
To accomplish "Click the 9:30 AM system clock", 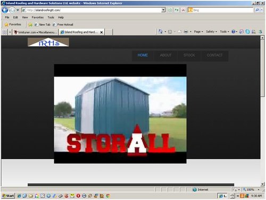I will point(256,196).
